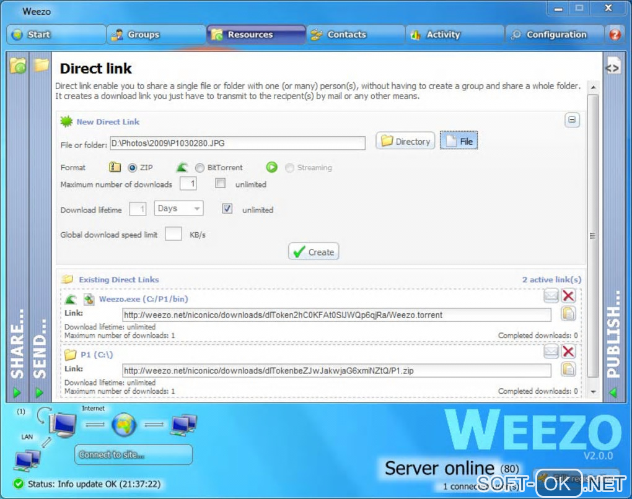This screenshot has width=632, height=499.
Task: Click the P1.zip link URL field
Action: 336,370
